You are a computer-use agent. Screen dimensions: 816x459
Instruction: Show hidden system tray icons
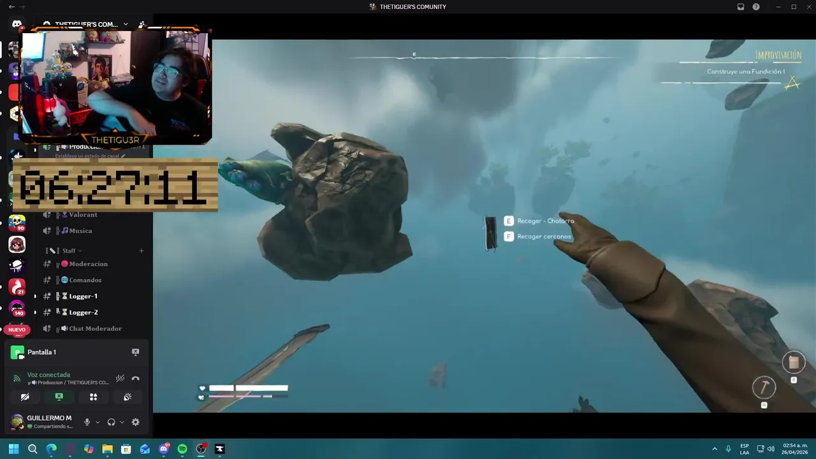[715, 449]
